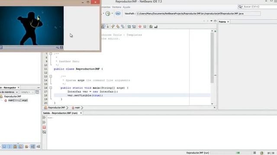Maximize the editor window icon

pos(215,21)
